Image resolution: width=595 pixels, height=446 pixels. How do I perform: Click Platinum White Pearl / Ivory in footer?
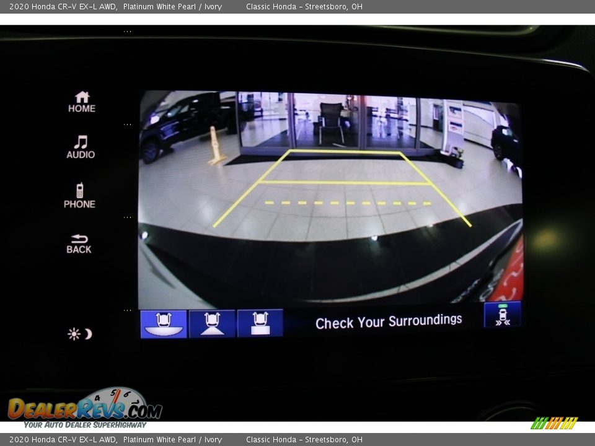172,440
